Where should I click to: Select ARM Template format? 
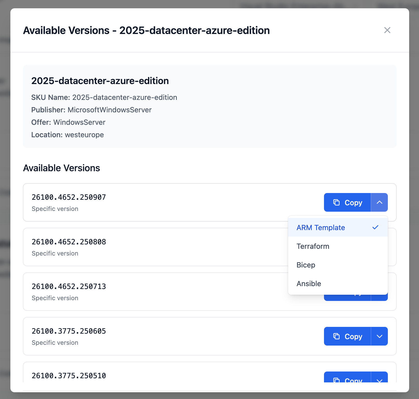pos(338,228)
